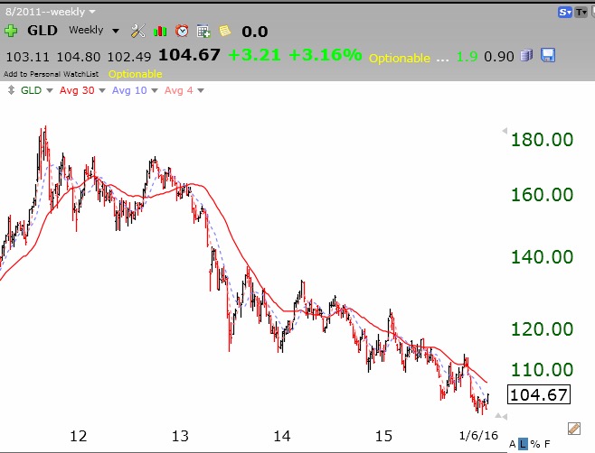Click the +3.16% percent change value

tap(326, 55)
